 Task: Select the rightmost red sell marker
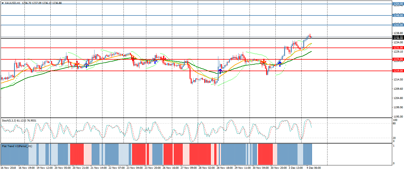click(x=263, y=62)
